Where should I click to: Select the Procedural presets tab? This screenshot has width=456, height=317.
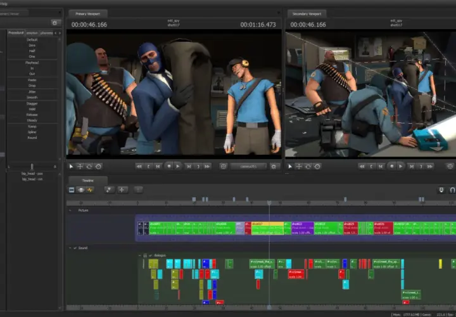pos(16,33)
